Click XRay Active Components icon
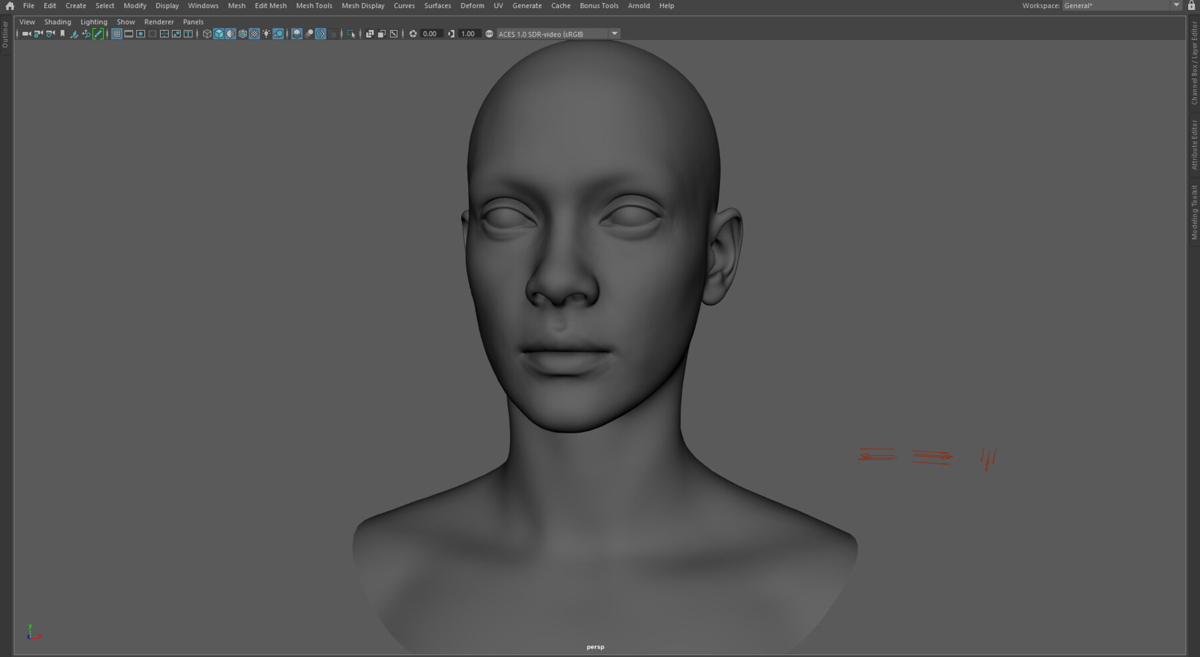 382,34
